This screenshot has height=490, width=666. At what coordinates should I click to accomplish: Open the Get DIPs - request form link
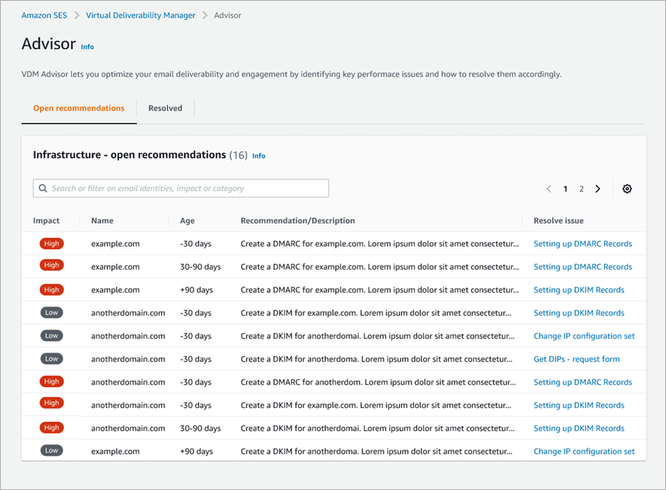[x=577, y=360]
